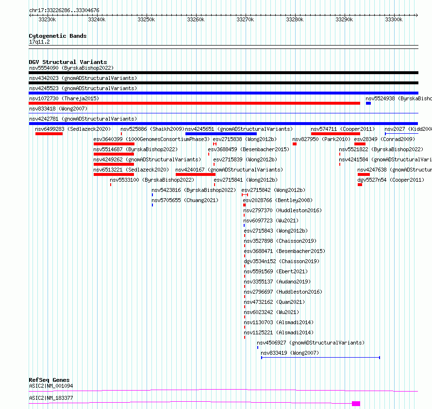Click the 33260k ruler position
The height and width of the screenshot is (409, 432).
click(196, 19)
